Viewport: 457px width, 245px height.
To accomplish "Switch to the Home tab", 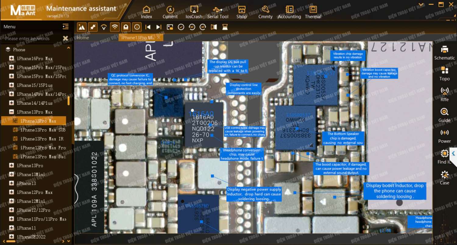I will click(x=83, y=38).
